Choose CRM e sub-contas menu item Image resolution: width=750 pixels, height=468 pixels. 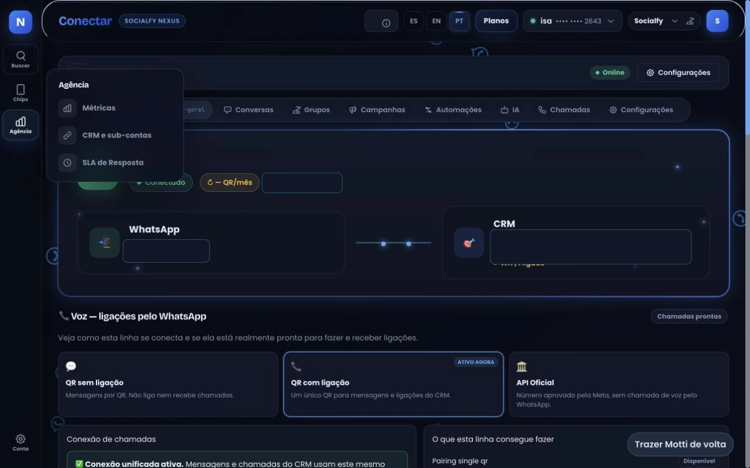pyautogui.click(x=115, y=135)
